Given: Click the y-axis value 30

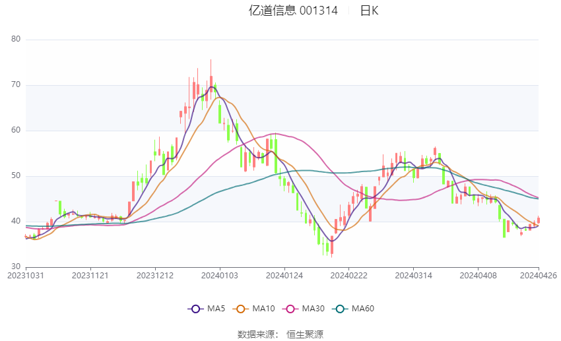Looking at the screenshot, I should 16,266.
